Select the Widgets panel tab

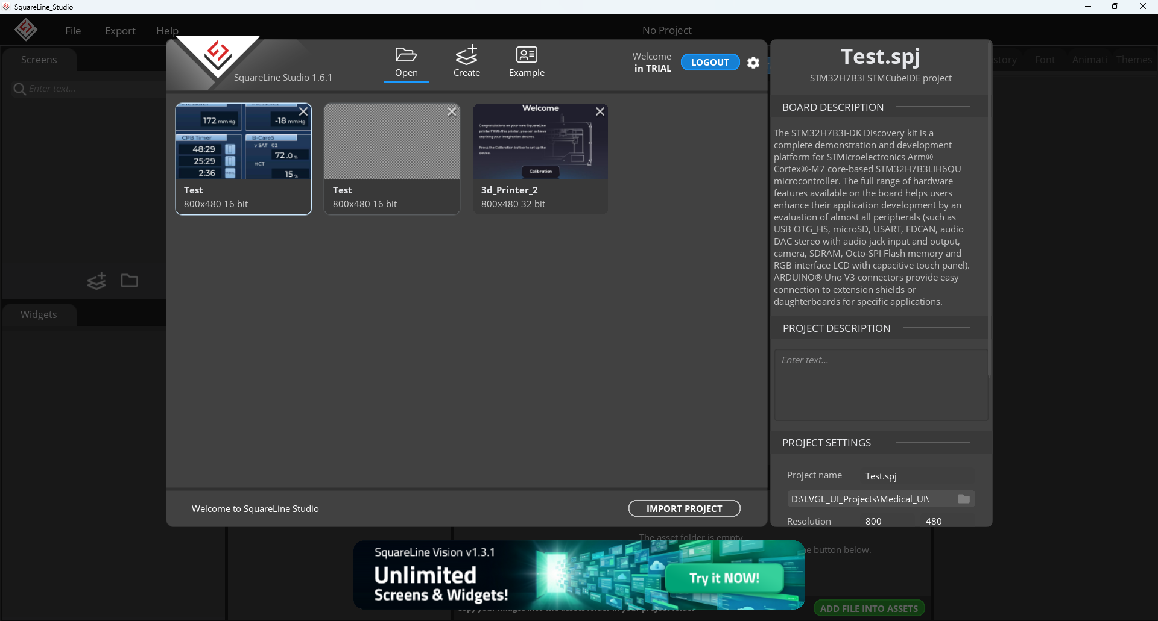(x=39, y=314)
